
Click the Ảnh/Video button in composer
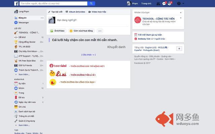[x=57, y=31]
